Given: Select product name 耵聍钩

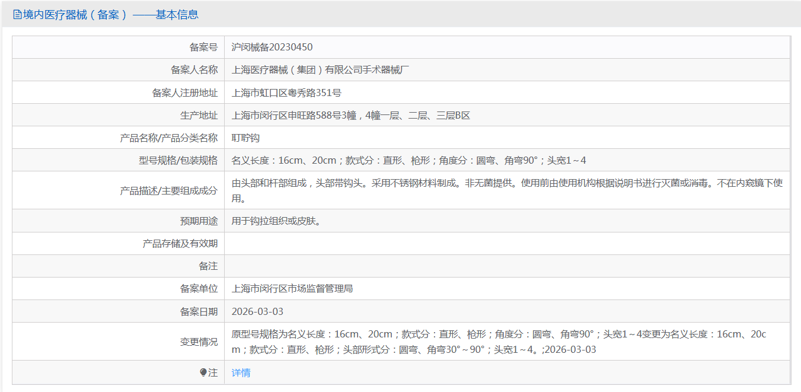Looking at the screenshot, I should tap(245, 138).
